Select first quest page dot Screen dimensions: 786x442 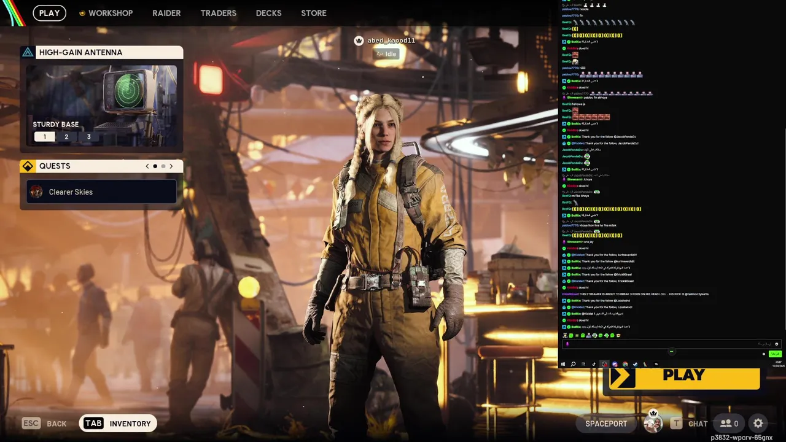tap(155, 166)
